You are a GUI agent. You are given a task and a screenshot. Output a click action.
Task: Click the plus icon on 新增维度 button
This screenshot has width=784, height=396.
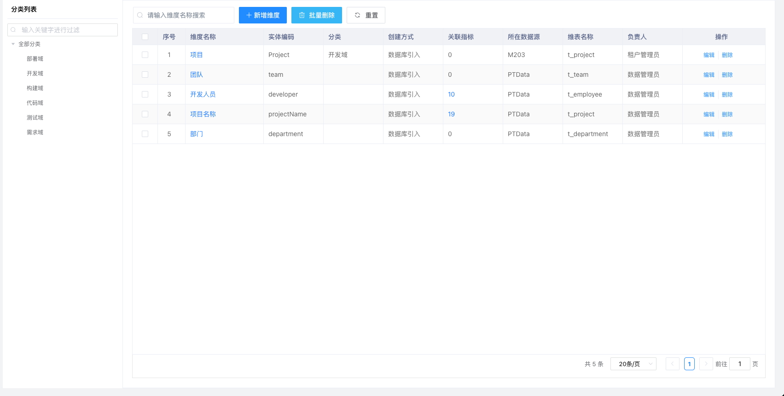(249, 15)
